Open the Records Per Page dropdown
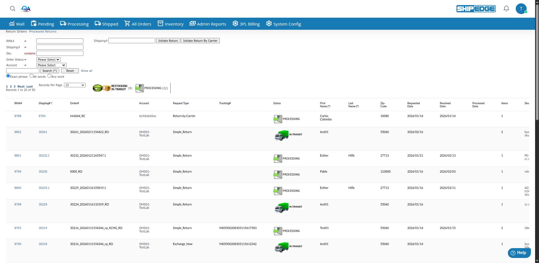The width and height of the screenshot is (539, 263). (75, 85)
